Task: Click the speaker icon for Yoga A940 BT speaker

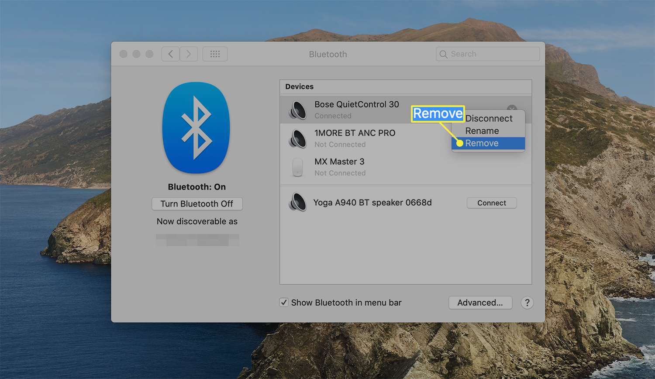Action: point(297,202)
